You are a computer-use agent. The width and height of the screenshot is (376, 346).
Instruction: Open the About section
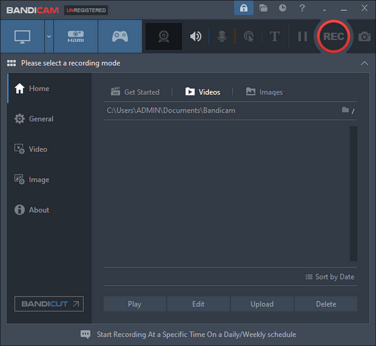(x=49, y=210)
